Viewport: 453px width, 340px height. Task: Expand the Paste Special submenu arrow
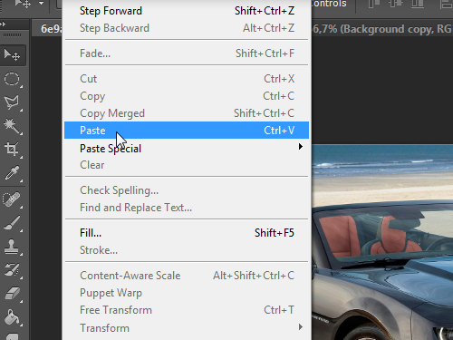coord(300,147)
